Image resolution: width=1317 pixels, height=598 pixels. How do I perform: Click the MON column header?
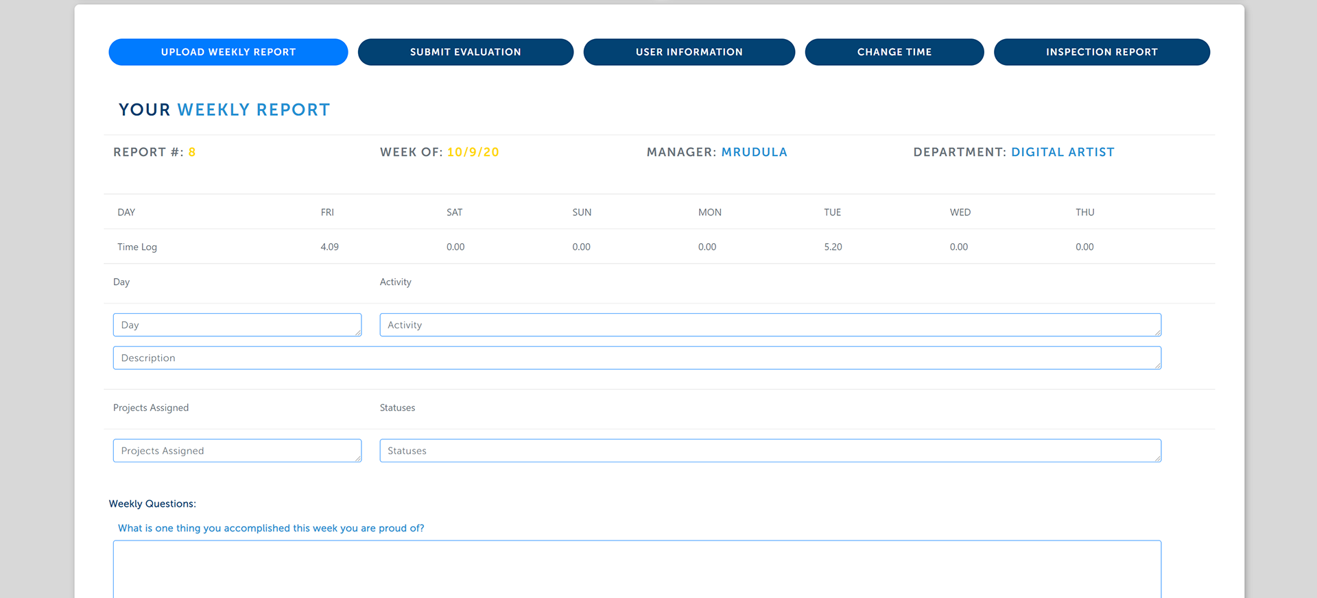[x=710, y=212]
